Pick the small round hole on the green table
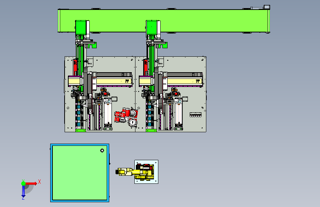The height and width of the screenshot is (207, 320). [102, 150]
